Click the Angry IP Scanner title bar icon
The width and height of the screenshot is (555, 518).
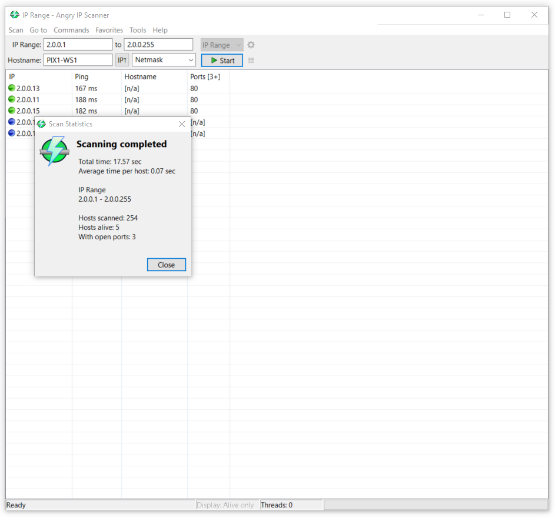[x=15, y=15]
